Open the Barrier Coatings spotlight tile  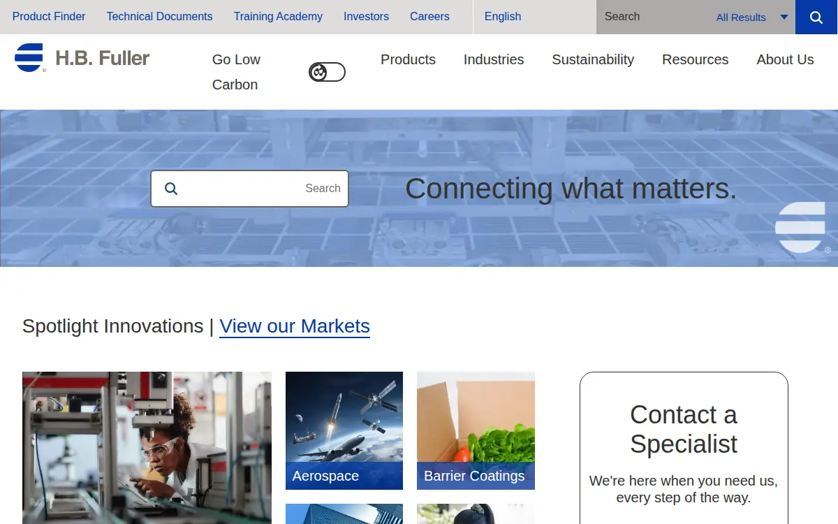click(x=476, y=430)
